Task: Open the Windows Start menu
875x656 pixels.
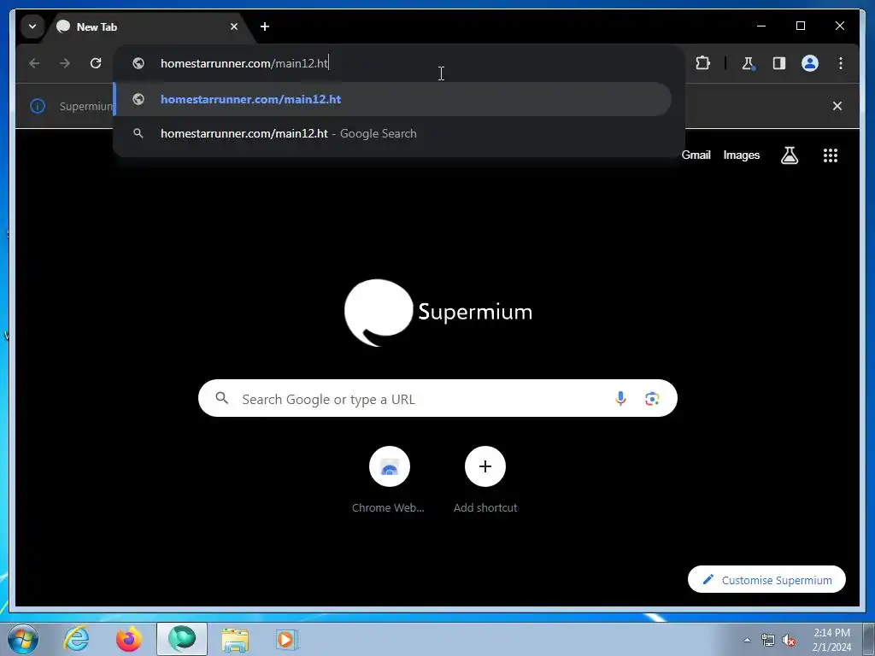Action: click(x=23, y=639)
